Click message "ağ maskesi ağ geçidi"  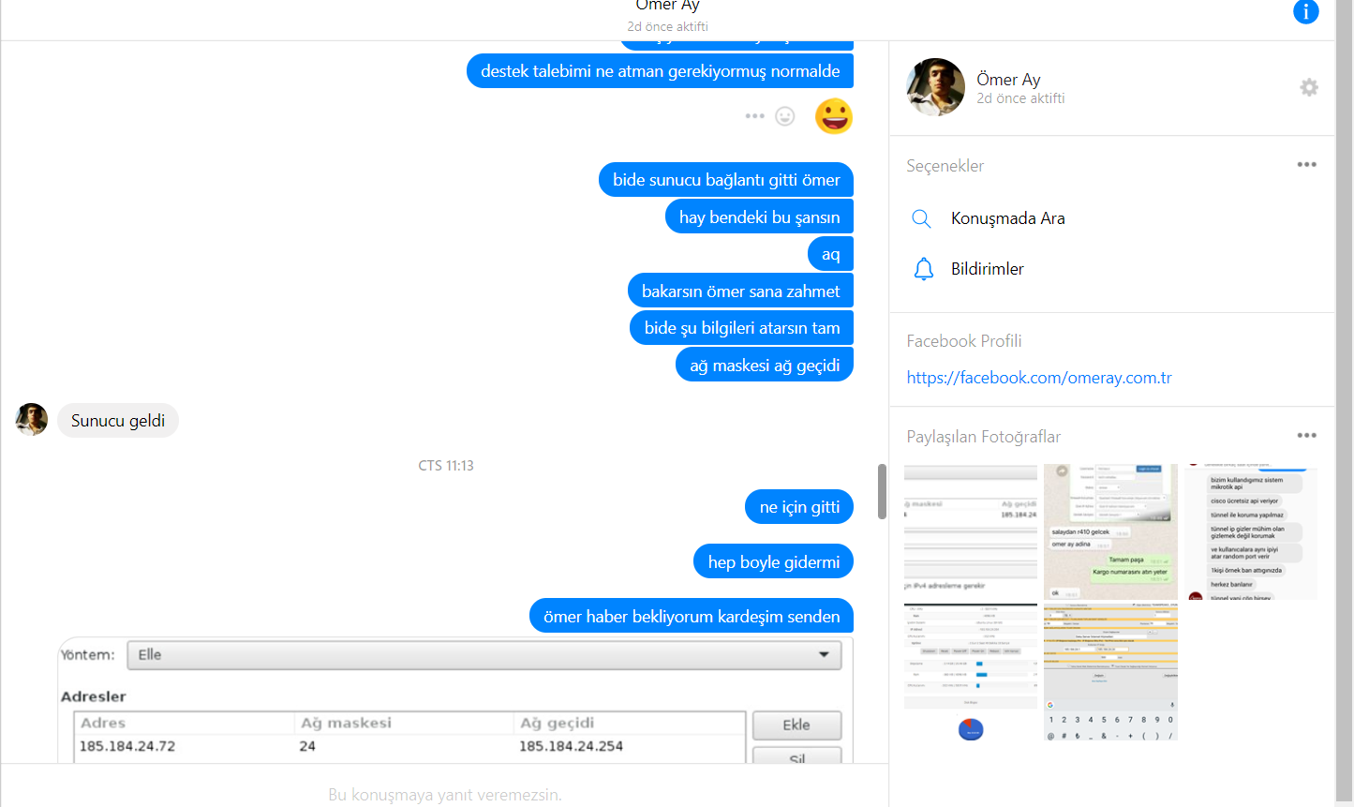765,366
